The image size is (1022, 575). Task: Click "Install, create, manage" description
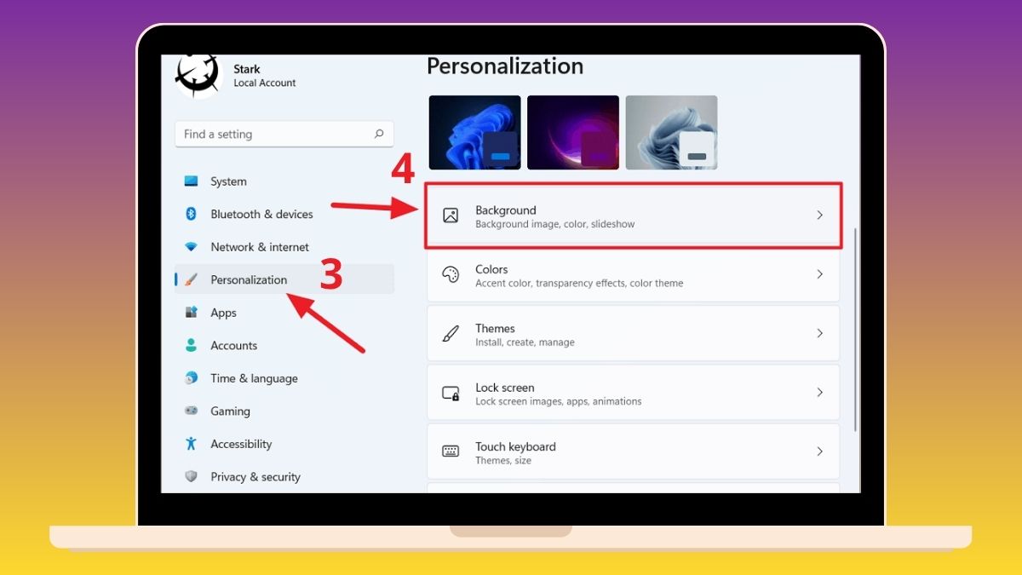pos(525,342)
